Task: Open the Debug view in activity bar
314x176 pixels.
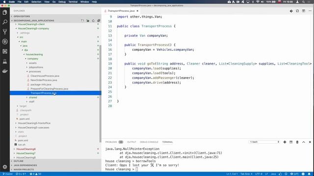Action: point(5,42)
